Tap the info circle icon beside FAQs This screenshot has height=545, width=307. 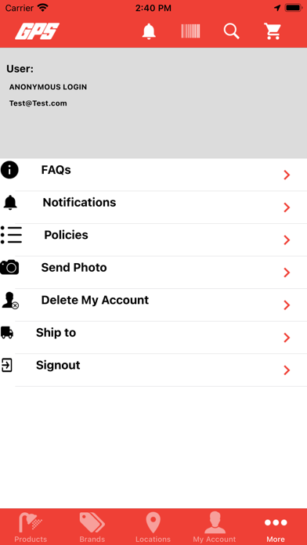pos(9,170)
